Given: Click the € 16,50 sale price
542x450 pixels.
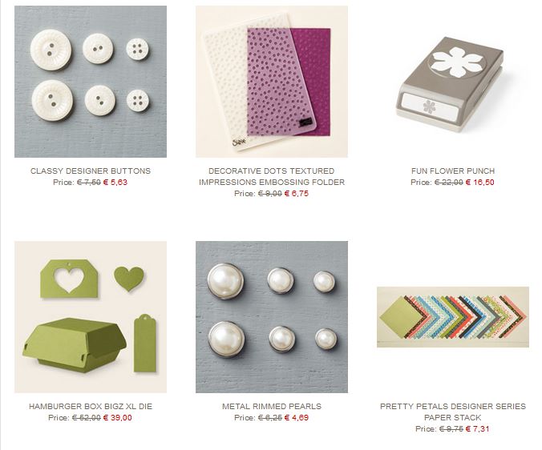Looking at the screenshot, I should click(x=480, y=183).
